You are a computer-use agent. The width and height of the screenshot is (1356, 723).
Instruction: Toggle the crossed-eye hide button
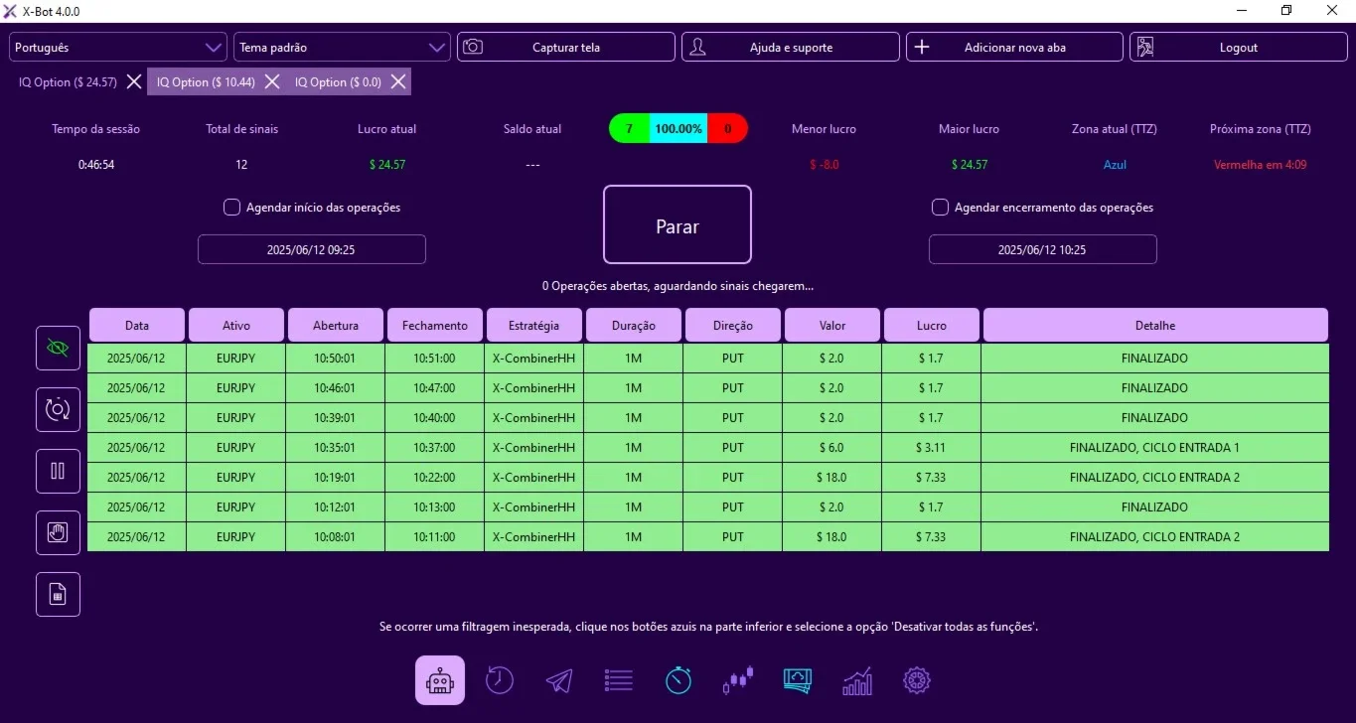point(58,349)
